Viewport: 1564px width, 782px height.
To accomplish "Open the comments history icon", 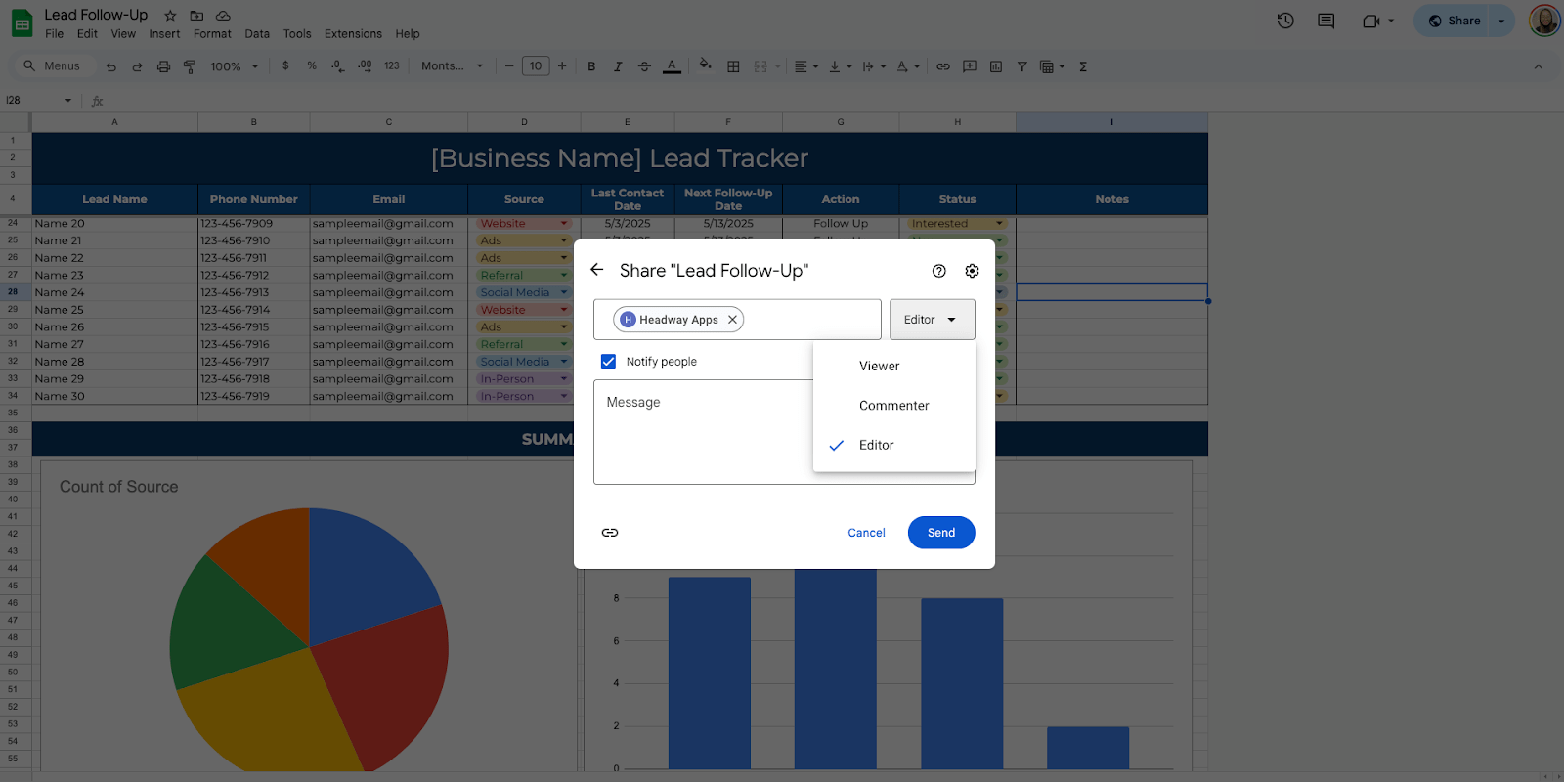I will point(1325,21).
